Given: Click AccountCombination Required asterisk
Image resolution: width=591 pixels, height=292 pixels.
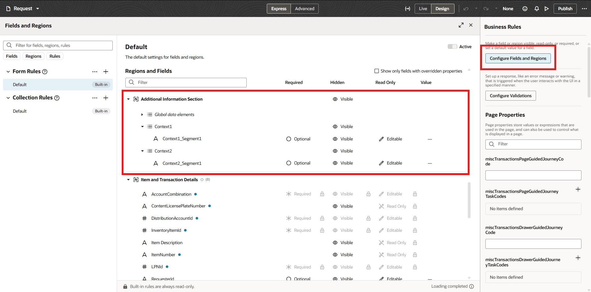Looking at the screenshot, I should (289, 194).
